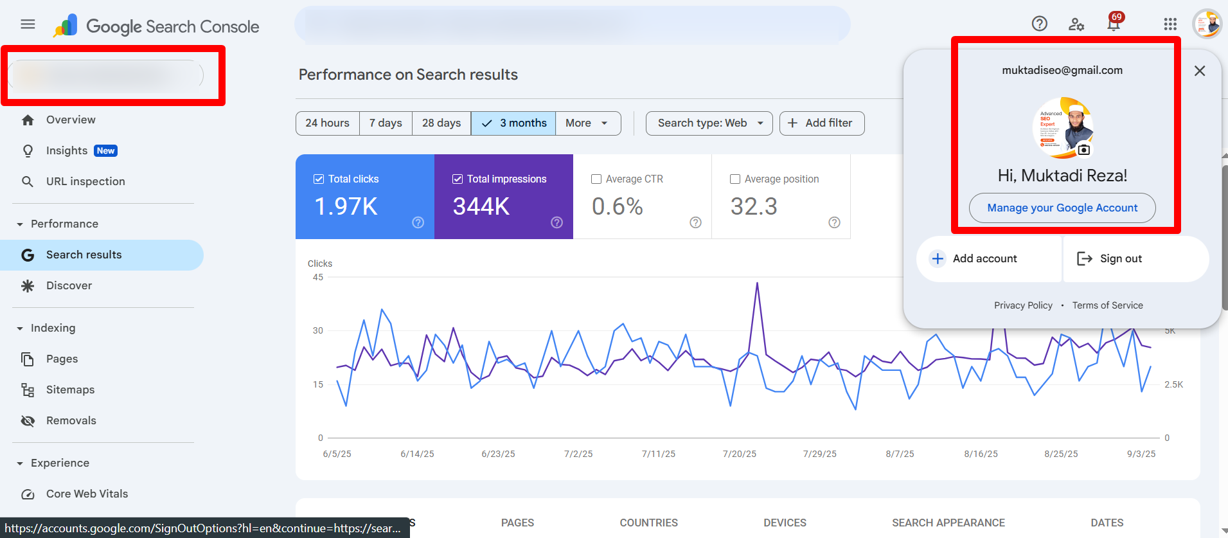Collapse the Experience section
1228x538 pixels.
(20, 463)
